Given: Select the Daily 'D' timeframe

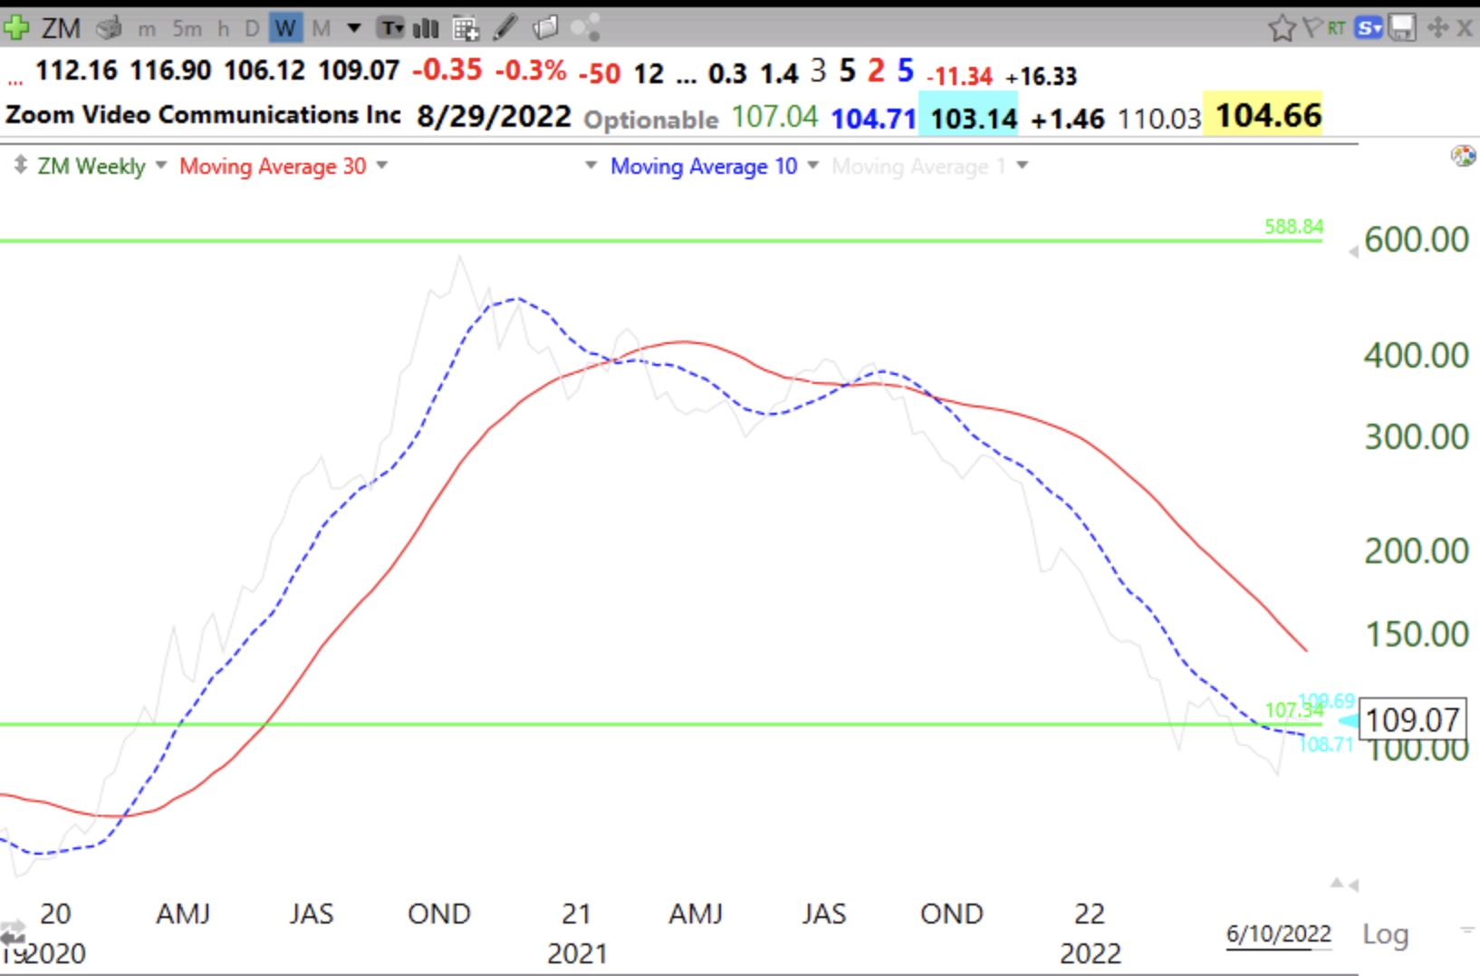Looking at the screenshot, I should [253, 29].
